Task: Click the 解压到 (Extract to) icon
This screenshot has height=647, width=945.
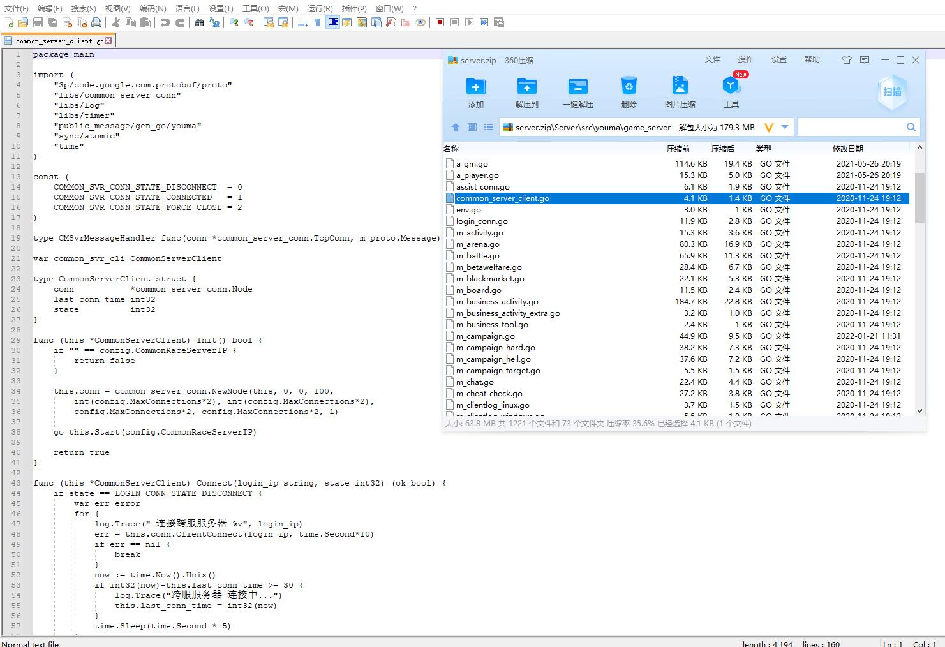Action: (526, 86)
